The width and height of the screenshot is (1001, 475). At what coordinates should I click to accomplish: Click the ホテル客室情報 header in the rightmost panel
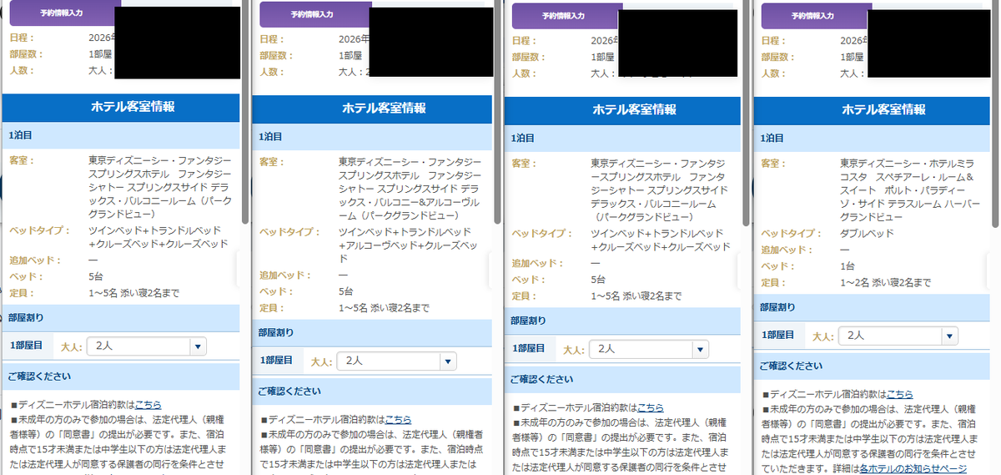[x=873, y=109]
